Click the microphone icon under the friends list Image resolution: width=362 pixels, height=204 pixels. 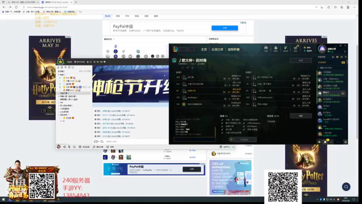coord(331,142)
